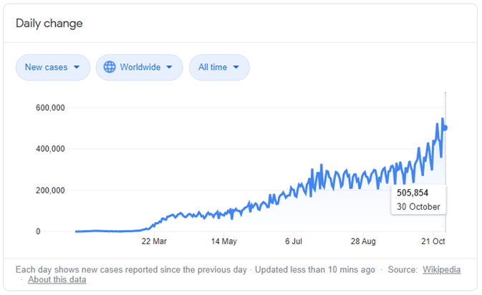The image size is (482, 295).
Task: Expand the Worldwide region dropdown
Action: (138, 67)
